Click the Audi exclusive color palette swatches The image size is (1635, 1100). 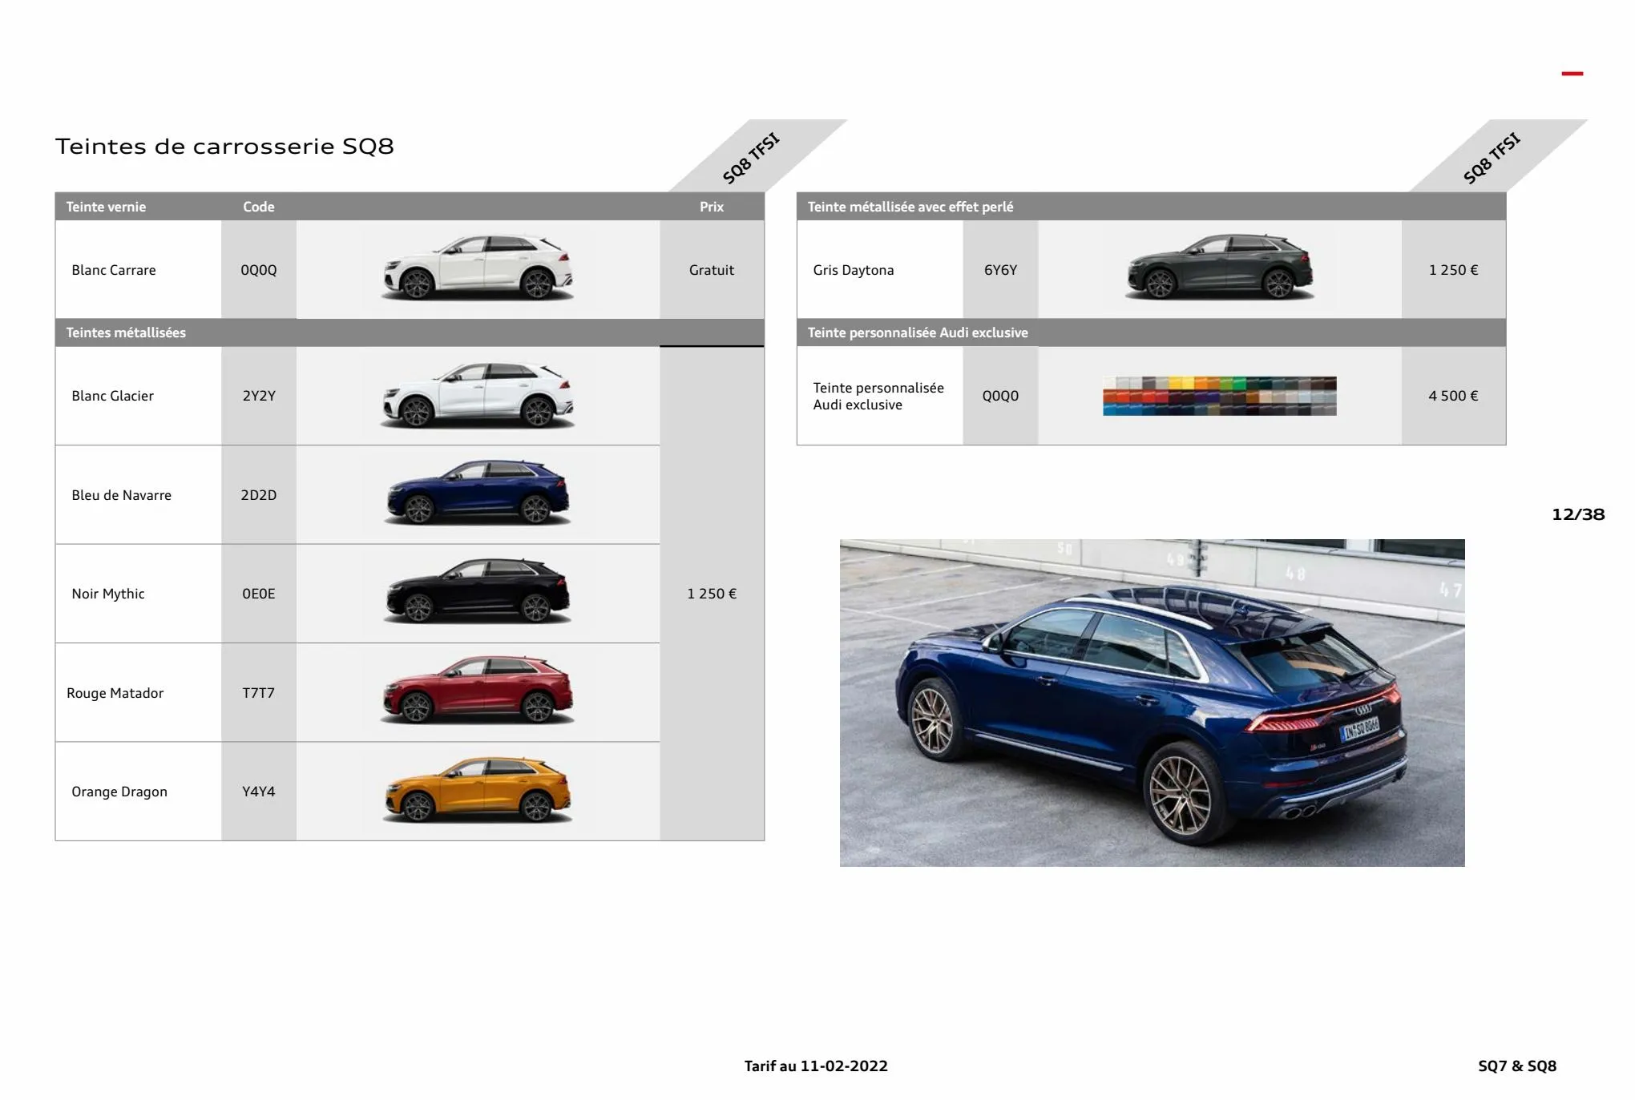[1219, 396]
